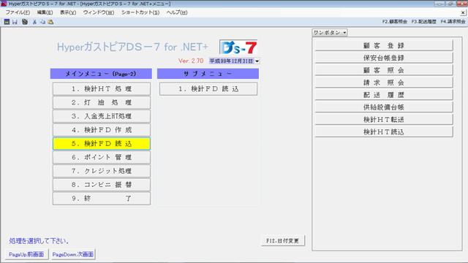Click the 顧客照会 button in right panel

(x=384, y=70)
